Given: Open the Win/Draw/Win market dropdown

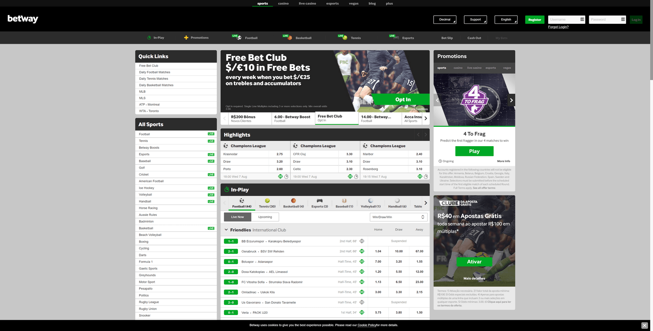Looking at the screenshot, I should tap(399, 217).
